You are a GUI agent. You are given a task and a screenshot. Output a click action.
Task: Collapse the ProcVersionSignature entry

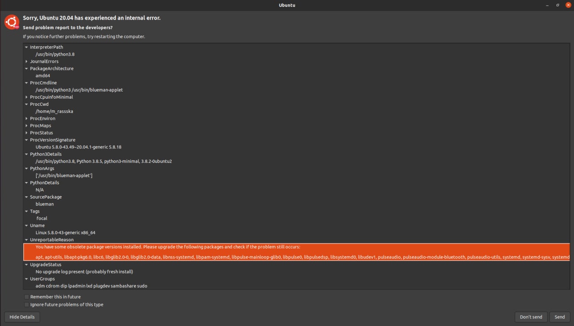26,140
